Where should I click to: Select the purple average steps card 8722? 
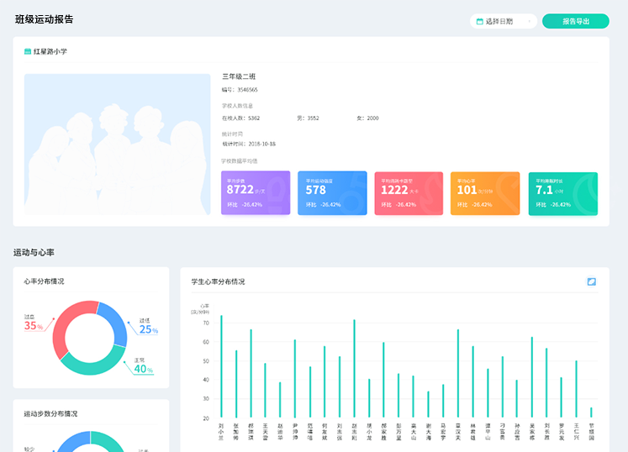point(256,193)
